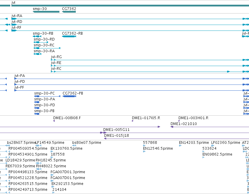The image size is (249, 194).
Task: Open EST RE67039.5prime
Action: point(20,166)
